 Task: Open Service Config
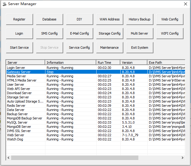(80, 48)
